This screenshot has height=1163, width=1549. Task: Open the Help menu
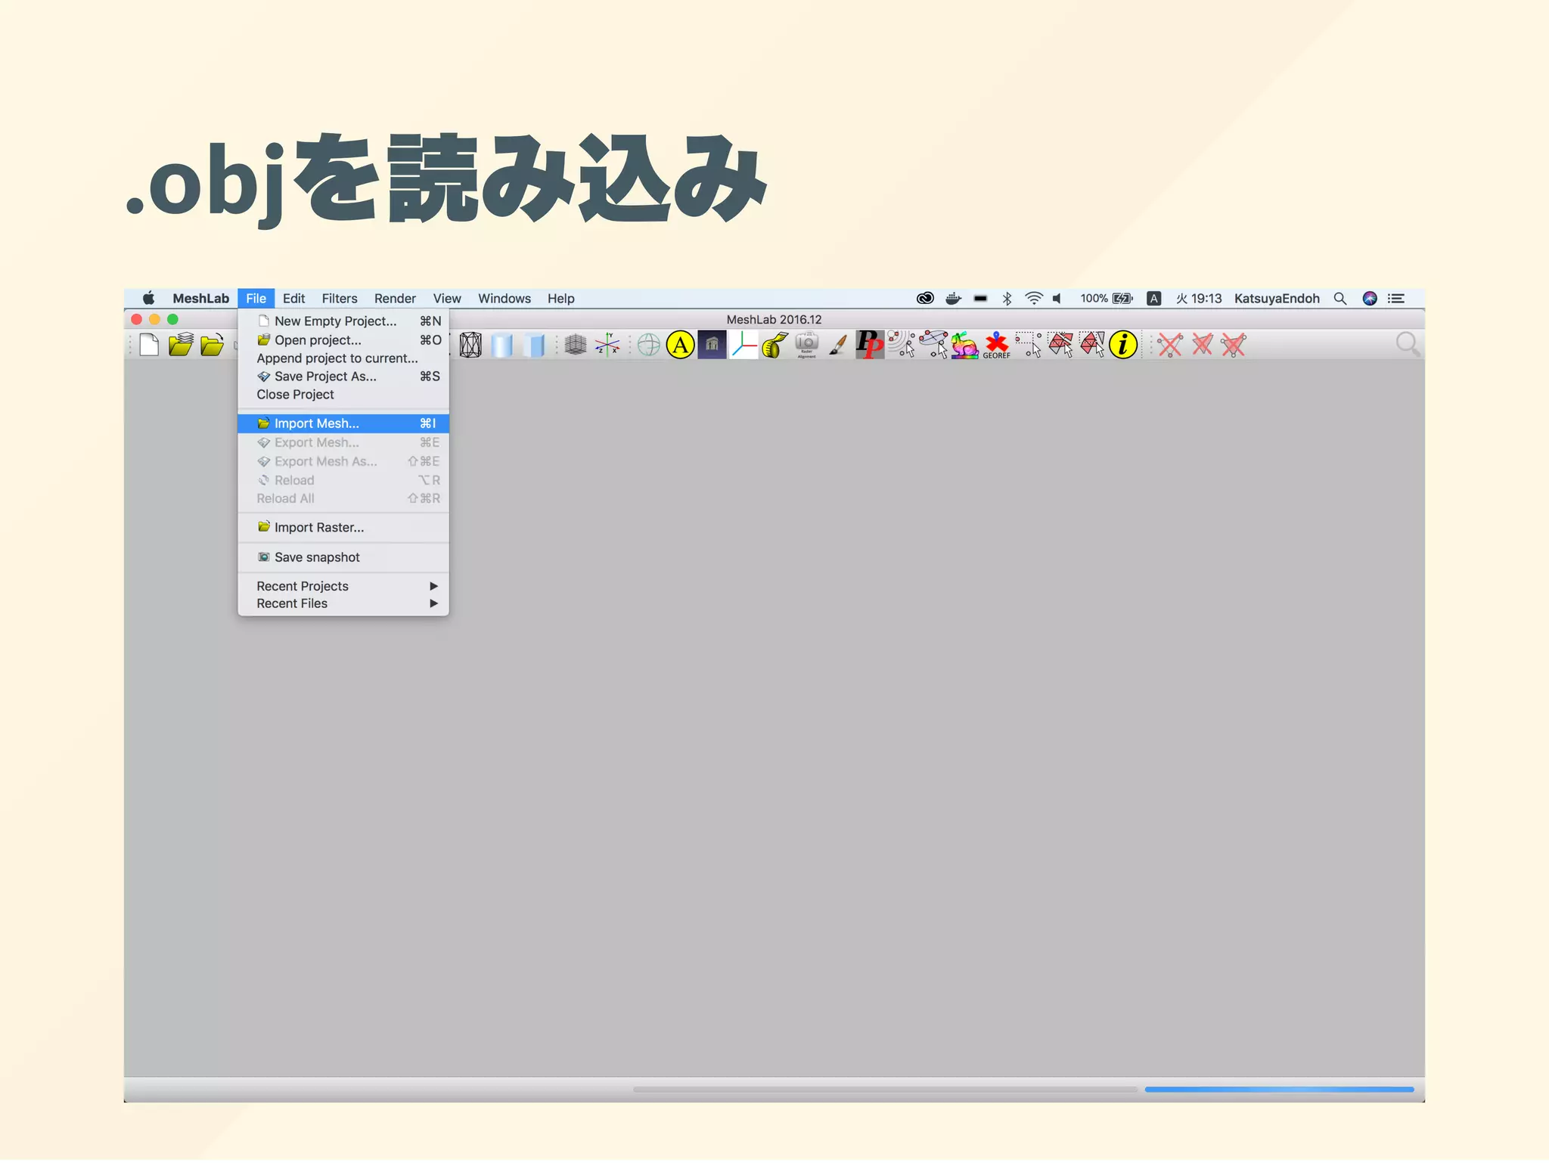(x=561, y=299)
